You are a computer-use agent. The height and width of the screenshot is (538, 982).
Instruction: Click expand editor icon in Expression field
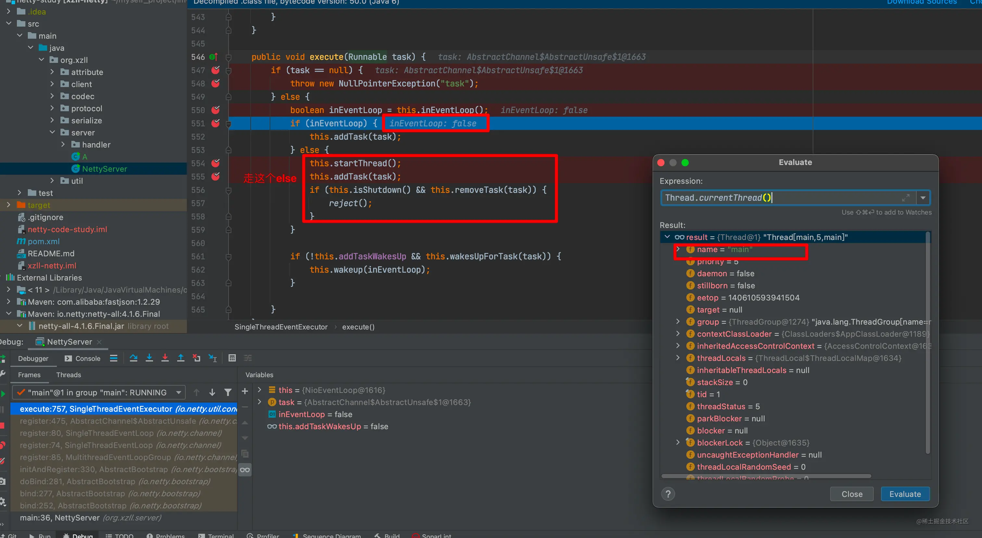(906, 198)
